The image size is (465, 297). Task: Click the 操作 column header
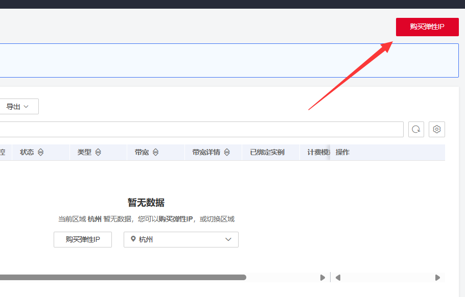[x=342, y=153]
